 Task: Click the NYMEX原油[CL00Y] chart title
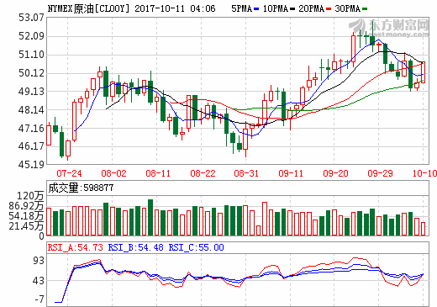[x=89, y=8]
